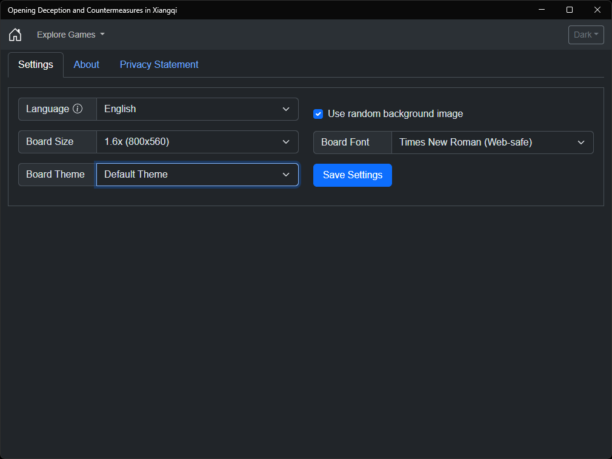Click the Save Settings button
The height and width of the screenshot is (459, 612).
coord(353,175)
